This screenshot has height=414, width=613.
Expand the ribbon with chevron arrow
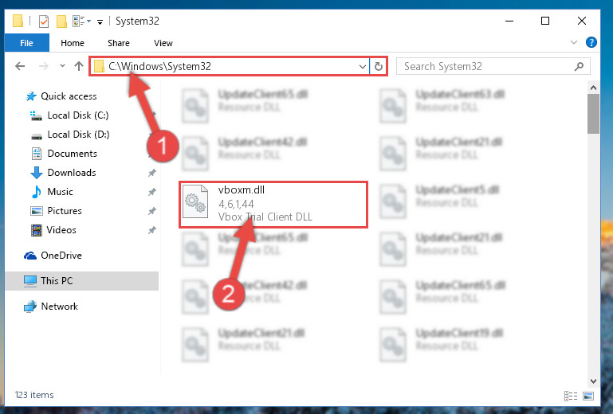point(573,42)
